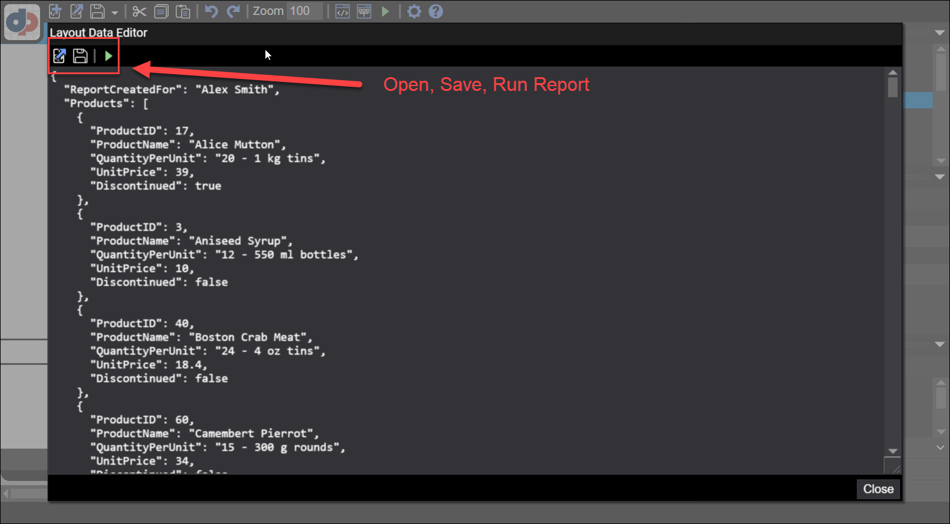Redo the last undone action
Screen dimensions: 950x524
[x=233, y=11]
